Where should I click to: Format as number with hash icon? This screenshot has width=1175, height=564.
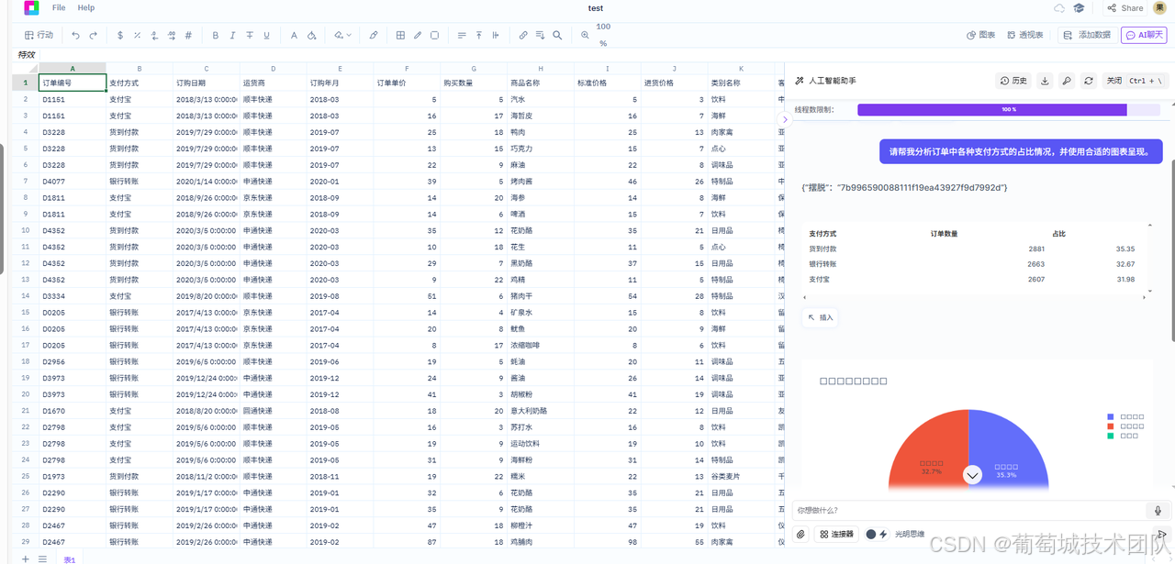tap(188, 35)
